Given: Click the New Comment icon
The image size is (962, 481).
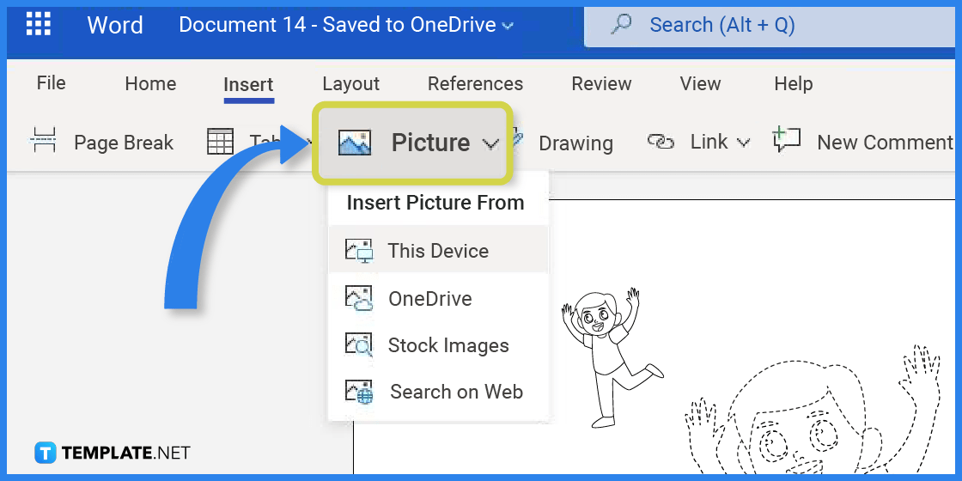Looking at the screenshot, I should (x=786, y=140).
